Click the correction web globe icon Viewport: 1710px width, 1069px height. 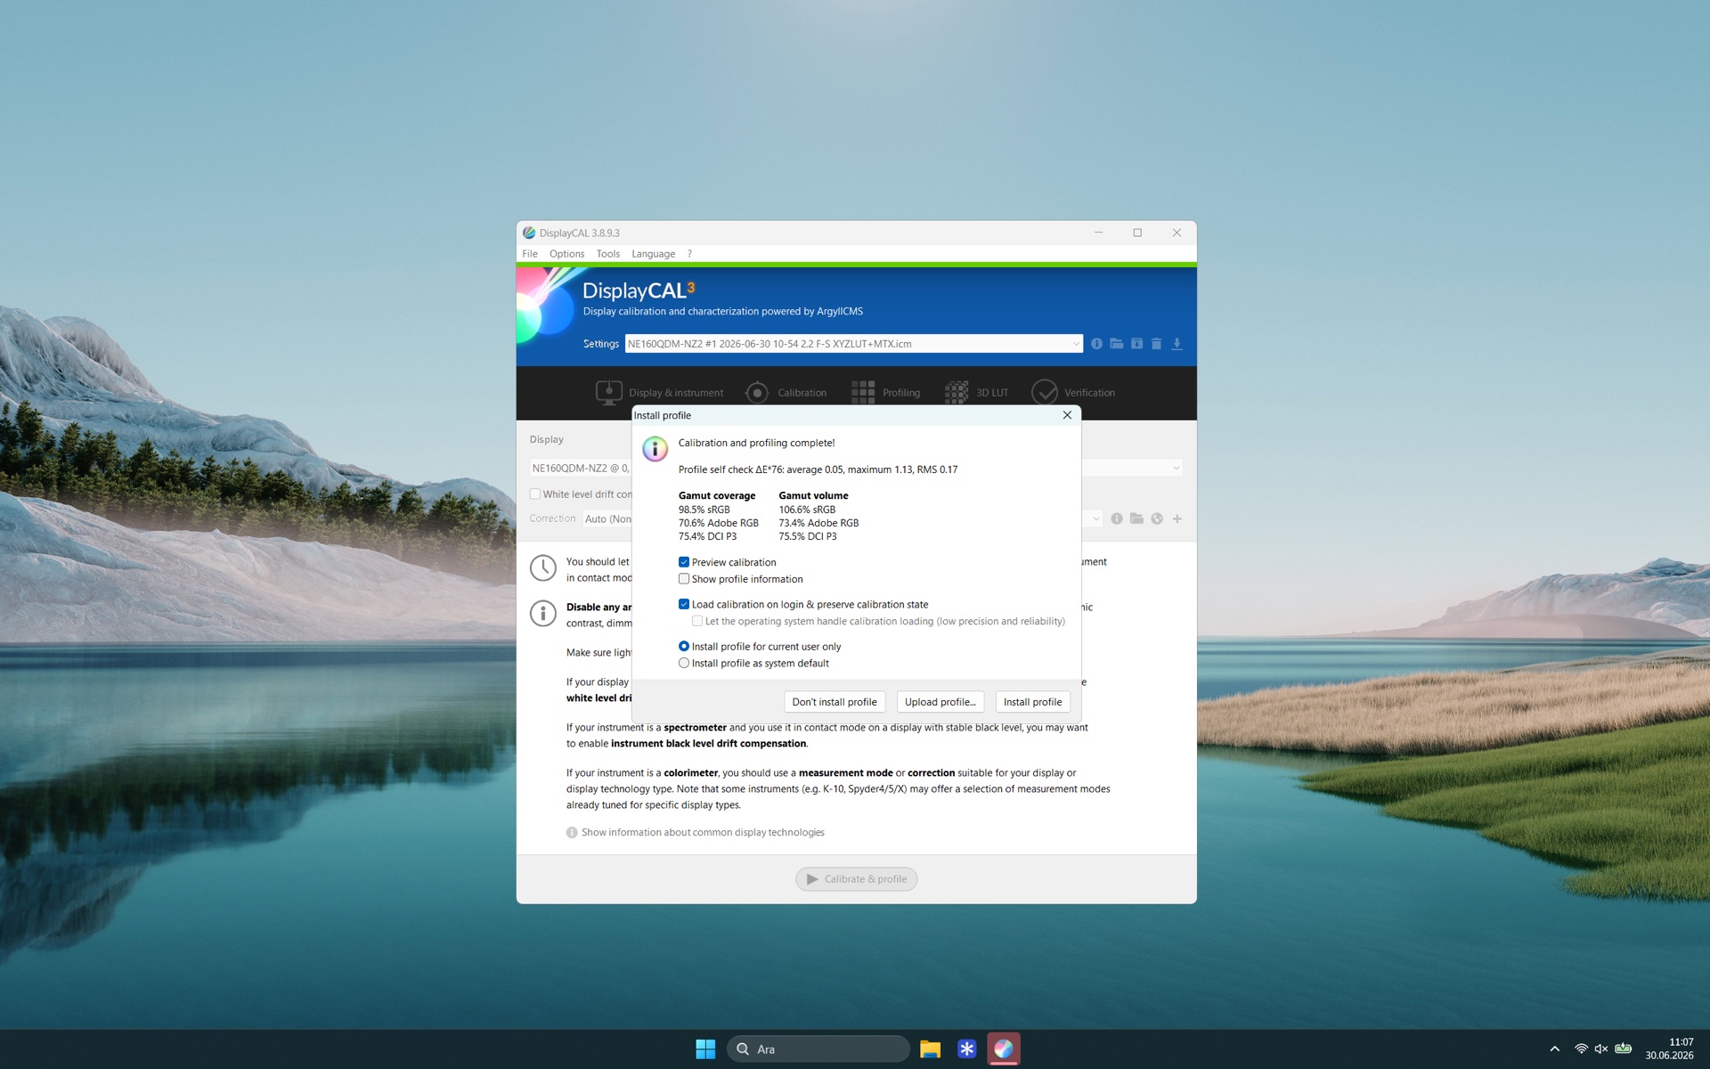tap(1157, 518)
